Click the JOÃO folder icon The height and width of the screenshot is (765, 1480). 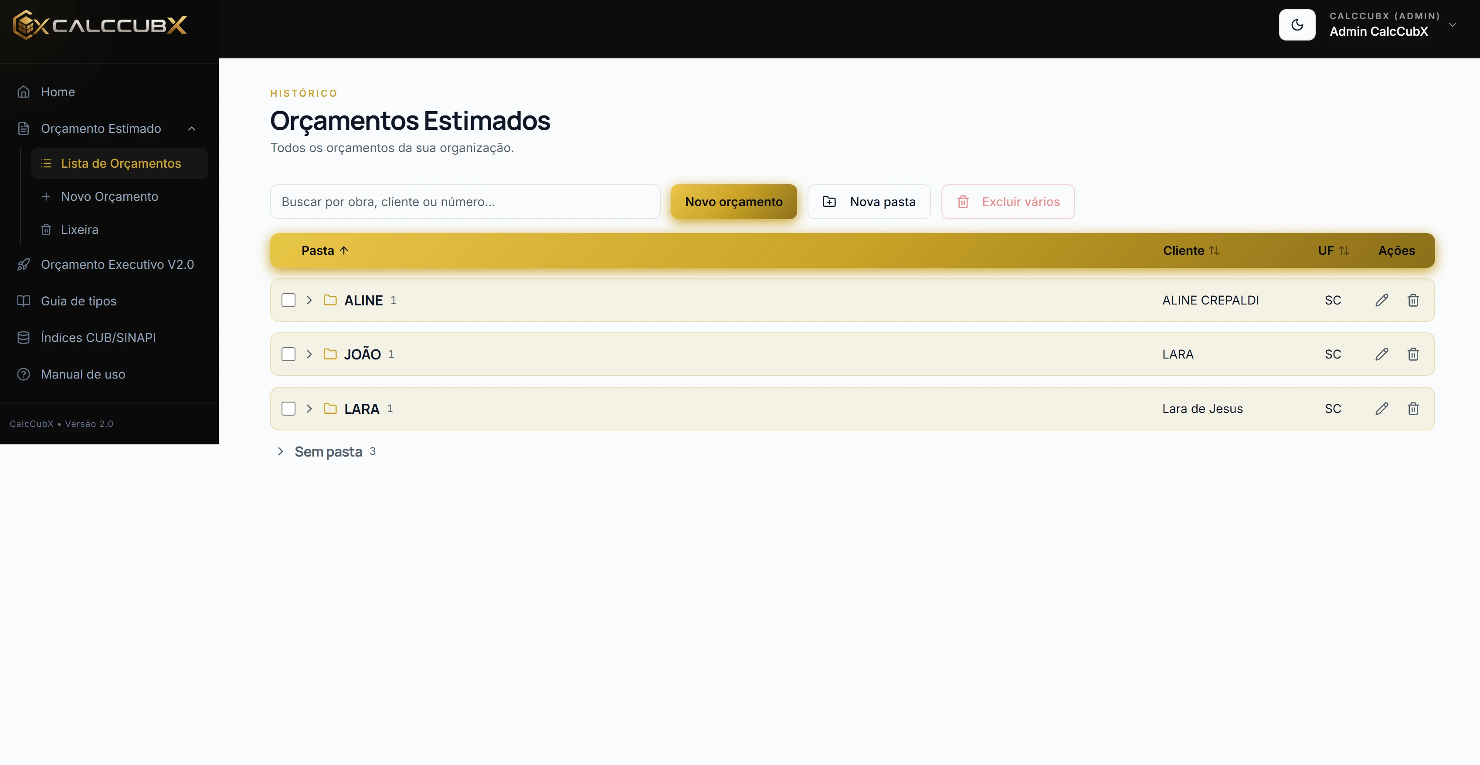(x=330, y=354)
